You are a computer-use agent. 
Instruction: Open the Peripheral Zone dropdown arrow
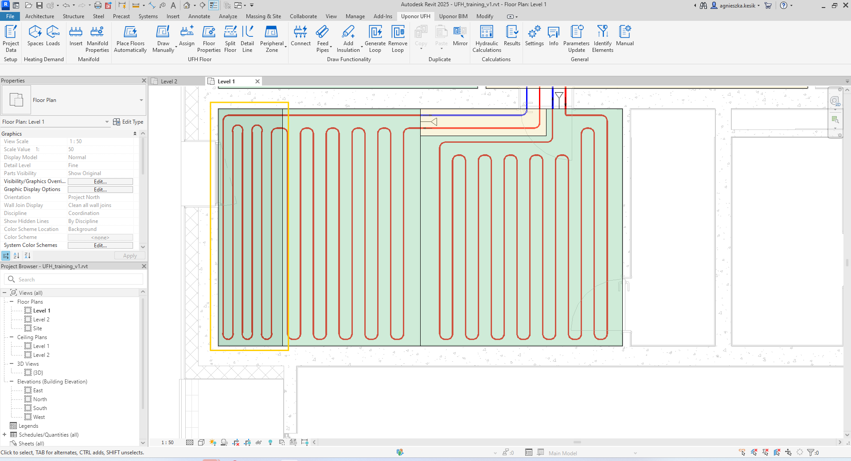point(285,47)
